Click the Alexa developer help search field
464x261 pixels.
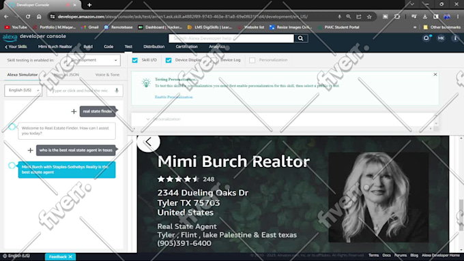point(231,38)
